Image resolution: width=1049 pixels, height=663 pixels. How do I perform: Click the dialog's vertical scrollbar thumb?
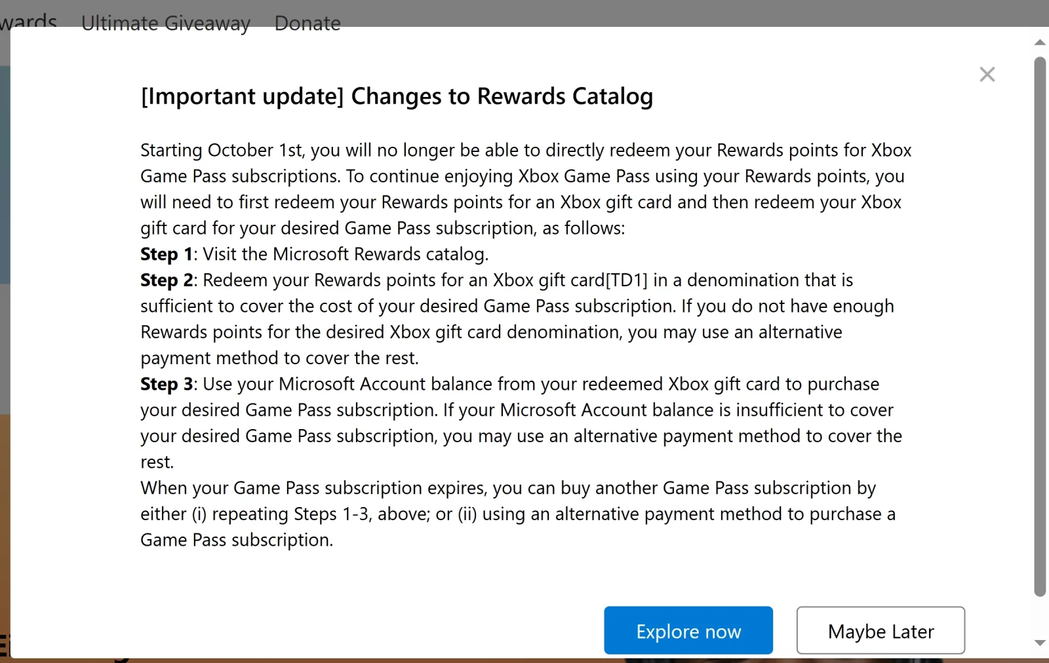click(x=1040, y=326)
